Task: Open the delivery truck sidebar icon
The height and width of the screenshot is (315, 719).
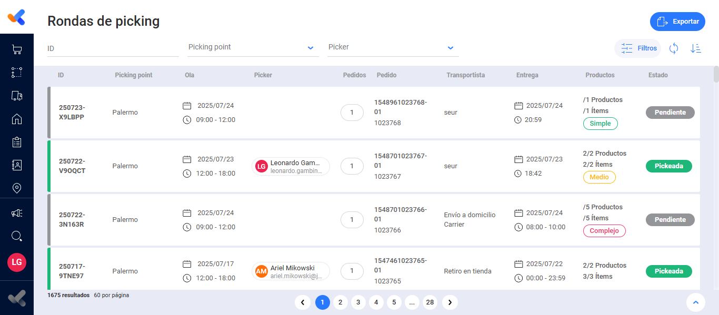Action: (x=17, y=96)
